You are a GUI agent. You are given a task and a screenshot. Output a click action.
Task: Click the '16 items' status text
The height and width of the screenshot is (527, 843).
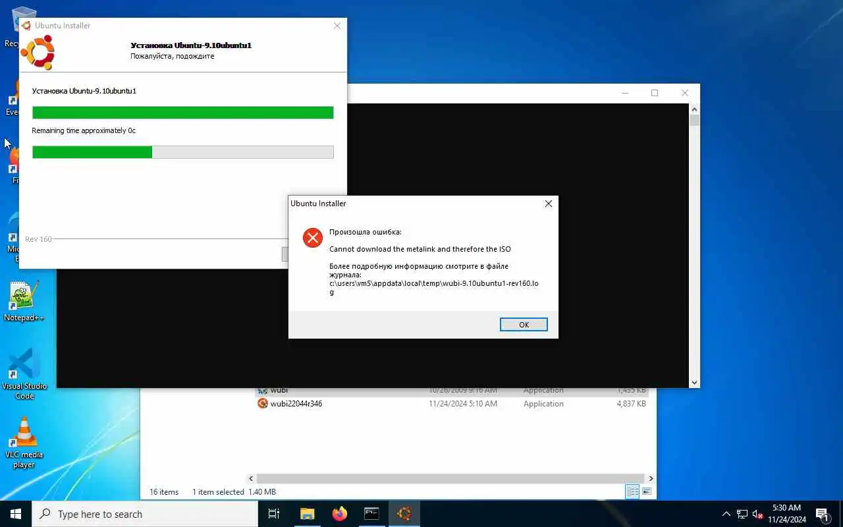tap(164, 492)
